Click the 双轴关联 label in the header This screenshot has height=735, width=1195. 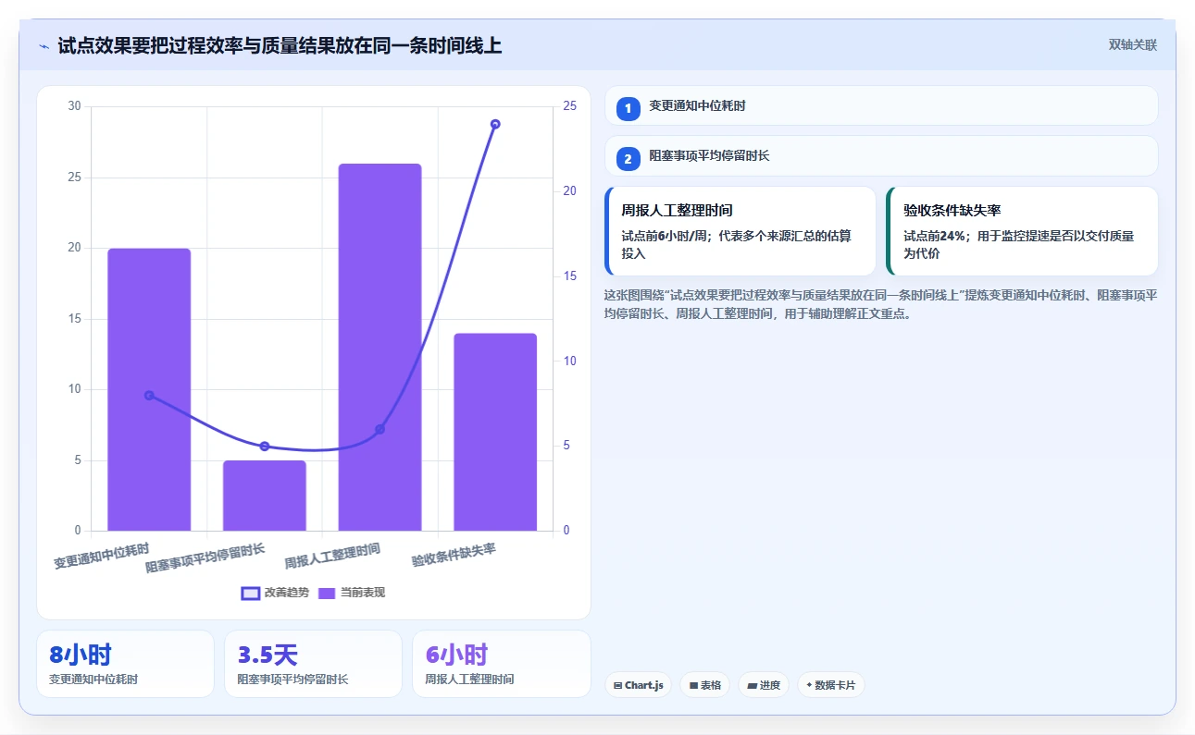pos(1133,44)
